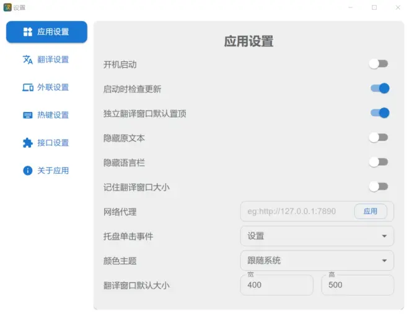The height and width of the screenshot is (321, 409).
Task: Click the 翻译设置 translate icon
Action: (27, 59)
